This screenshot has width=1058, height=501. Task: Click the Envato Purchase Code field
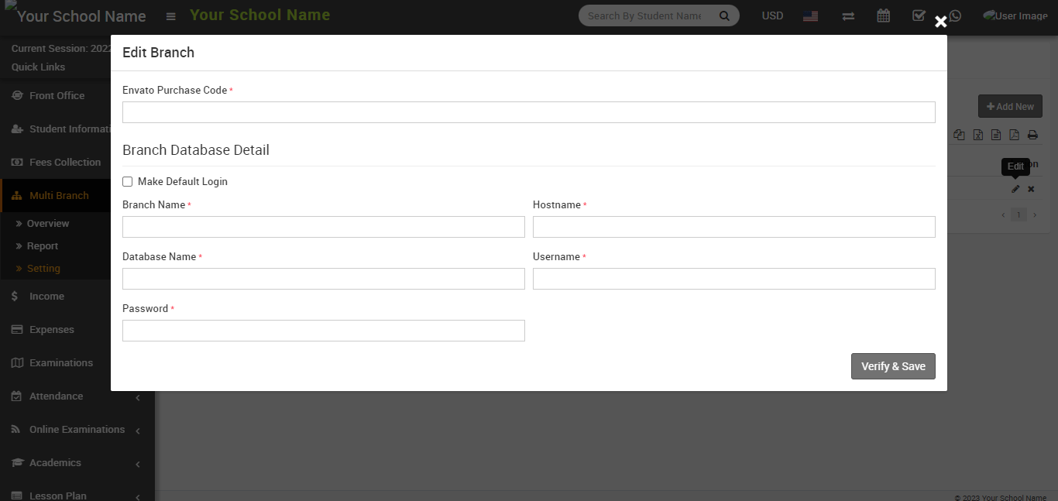(x=528, y=112)
